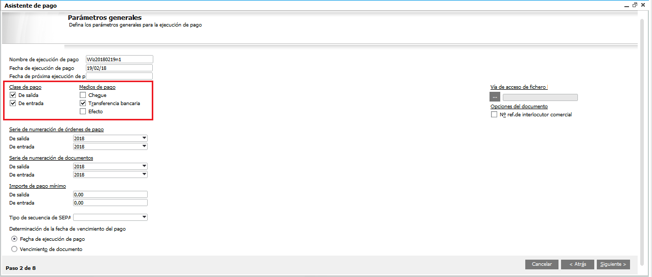Click the Siguiente button
The width and height of the screenshot is (652, 277).
pos(613,264)
